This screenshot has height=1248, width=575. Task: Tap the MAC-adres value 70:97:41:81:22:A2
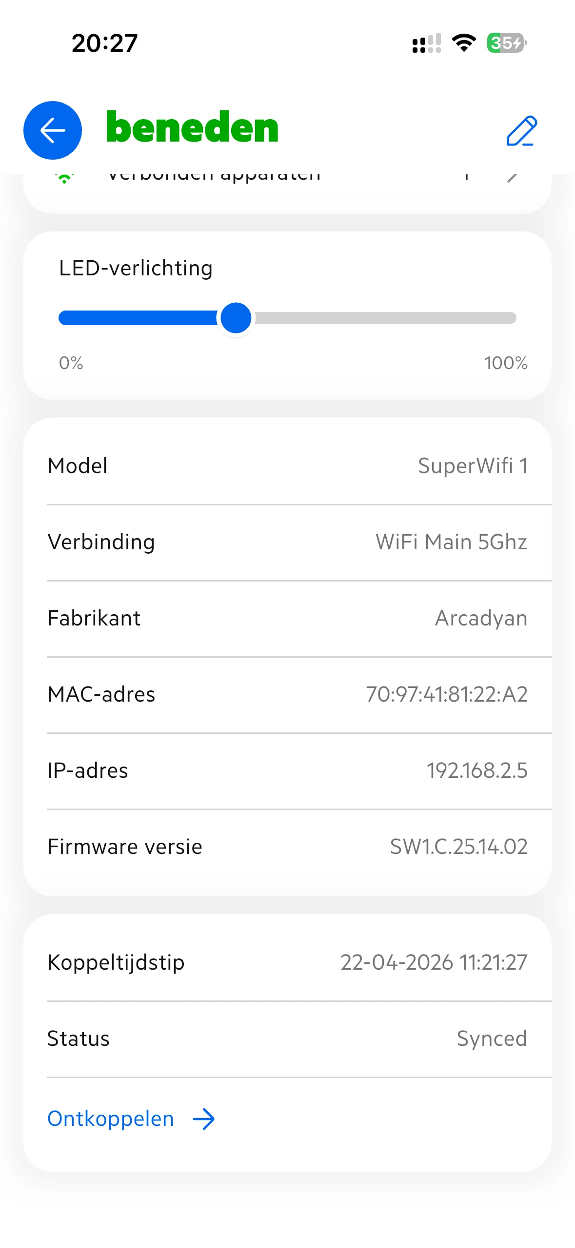coord(447,694)
